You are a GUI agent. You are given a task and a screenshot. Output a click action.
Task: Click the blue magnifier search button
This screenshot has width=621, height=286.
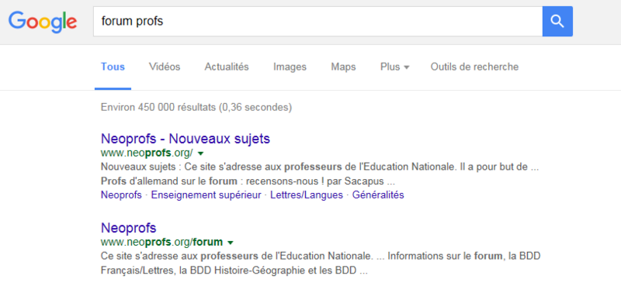(557, 22)
